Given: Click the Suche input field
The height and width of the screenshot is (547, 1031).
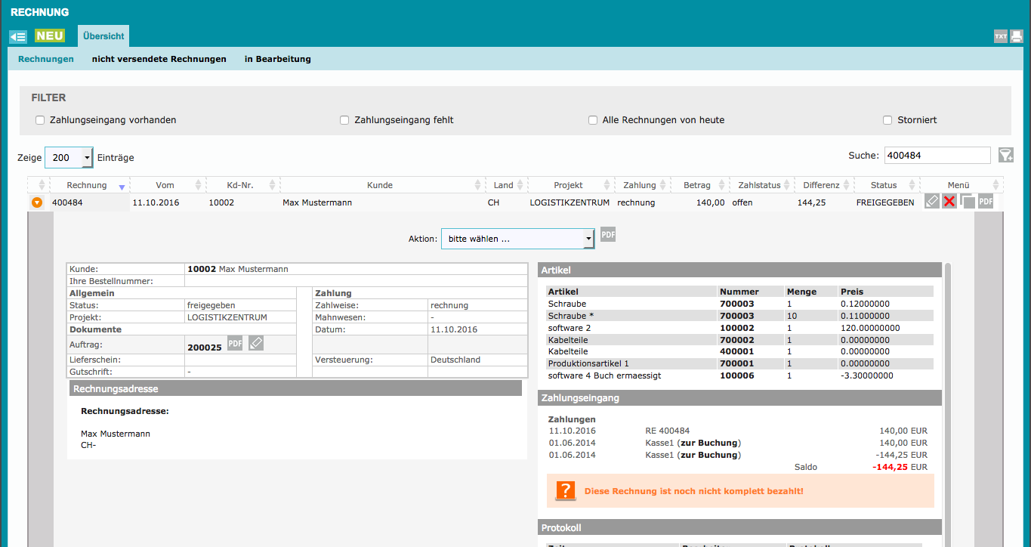Looking at the screenshot, I should coord(937,156).
